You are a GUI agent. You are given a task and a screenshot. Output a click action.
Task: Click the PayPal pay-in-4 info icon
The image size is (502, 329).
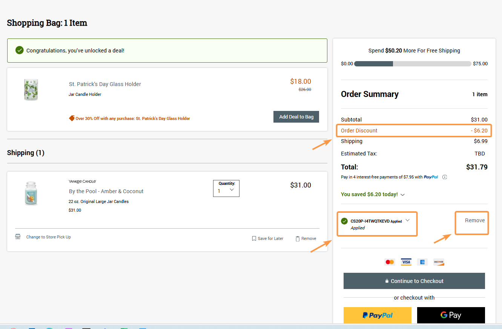tap(445, 177)
